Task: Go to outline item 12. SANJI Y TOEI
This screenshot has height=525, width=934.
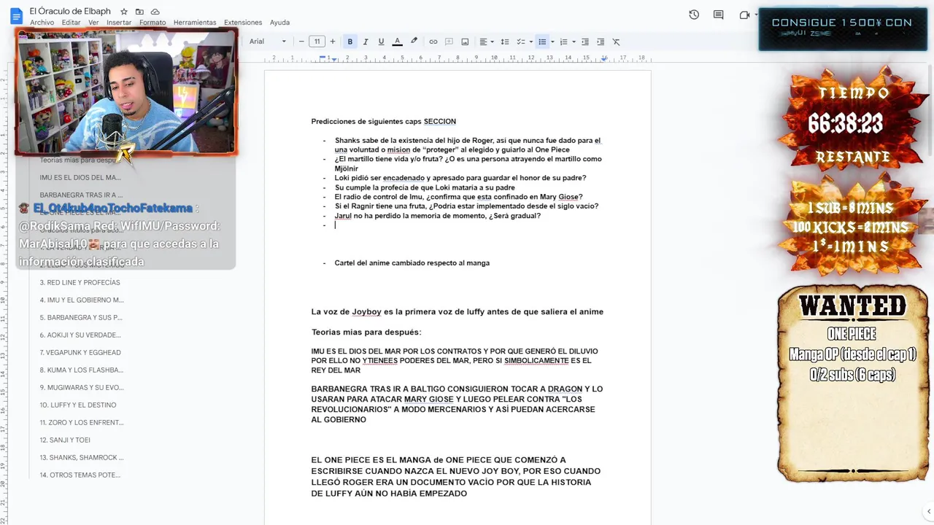Action: (x=65, y=440)
